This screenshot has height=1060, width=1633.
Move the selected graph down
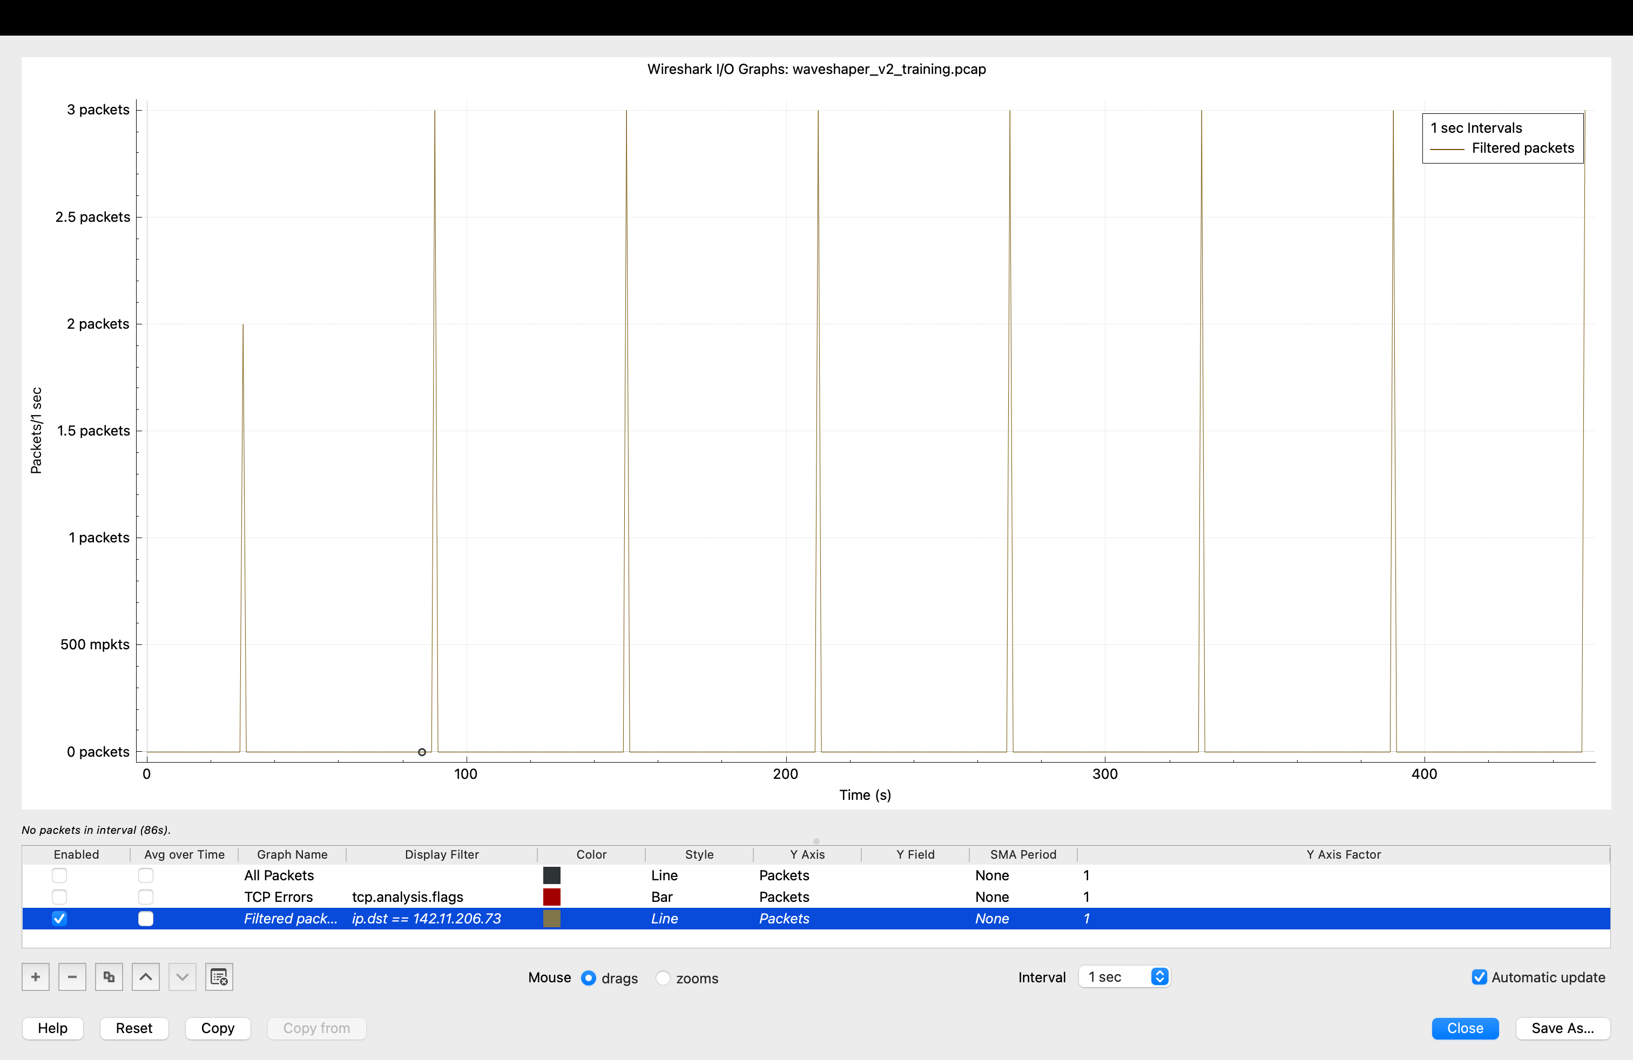(182, 977)
